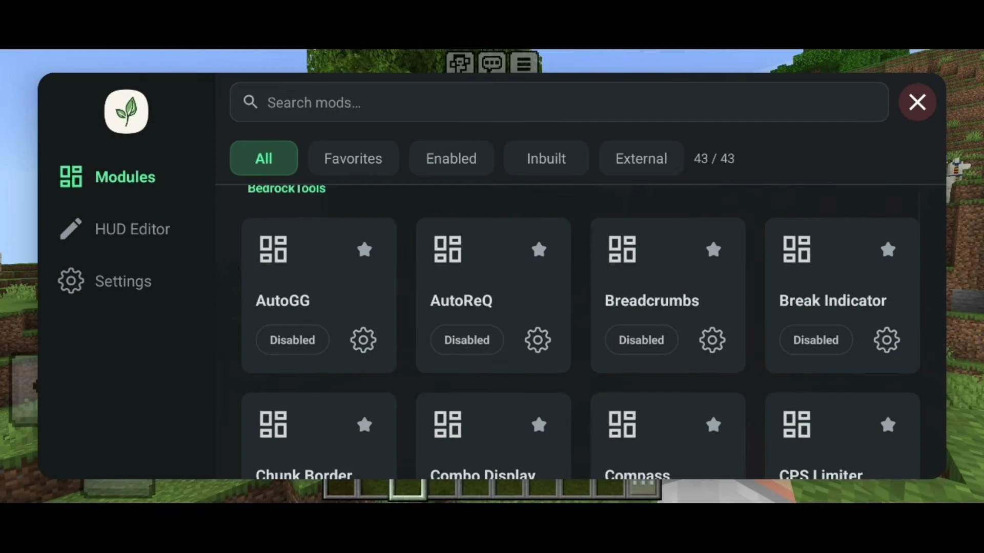Select the highlighted hotbar slot
The image size is (984, 553).
pyautogui.click(x=407, y=489)
